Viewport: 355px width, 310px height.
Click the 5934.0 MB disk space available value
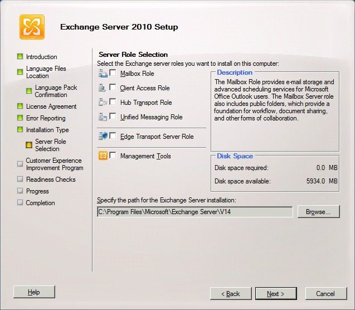coord(322,181)
